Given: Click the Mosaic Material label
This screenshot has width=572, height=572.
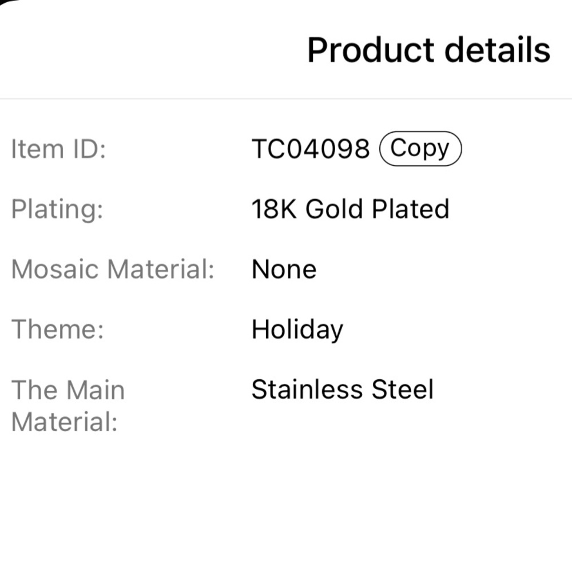Looking at the screenshot, I should (113, 269).
